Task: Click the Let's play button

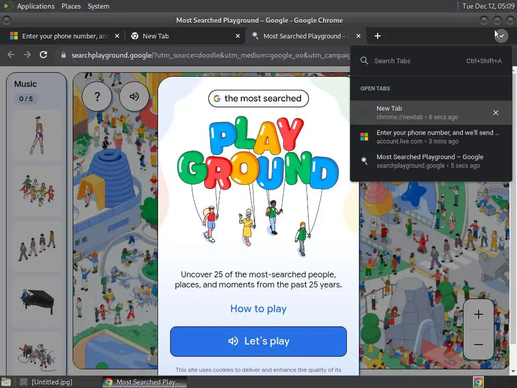Action: point(258,341)
